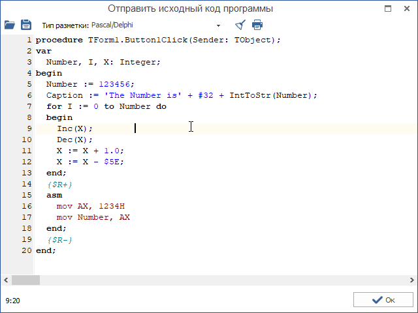This screenshot has height=313, width=418.
Task: Click line number 20 in gutter
Action: pyautogui.click(x=26, y=250)
